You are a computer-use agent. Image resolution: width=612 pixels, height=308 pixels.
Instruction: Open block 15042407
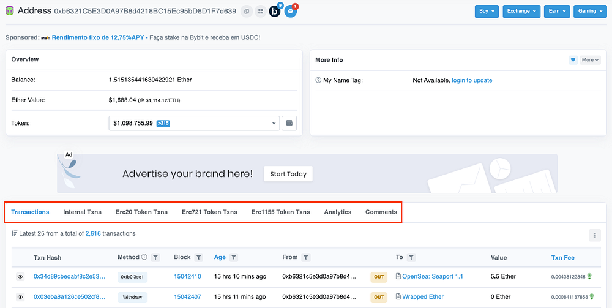tap(187, 297)
